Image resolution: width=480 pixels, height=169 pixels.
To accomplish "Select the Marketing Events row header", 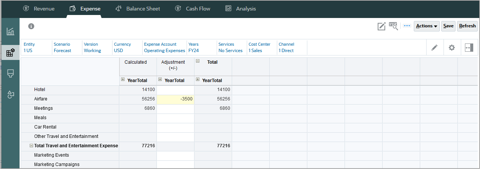I will coord(70,156).
